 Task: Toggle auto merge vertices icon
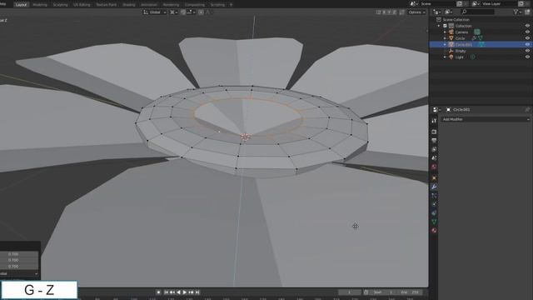coord(401,12)
